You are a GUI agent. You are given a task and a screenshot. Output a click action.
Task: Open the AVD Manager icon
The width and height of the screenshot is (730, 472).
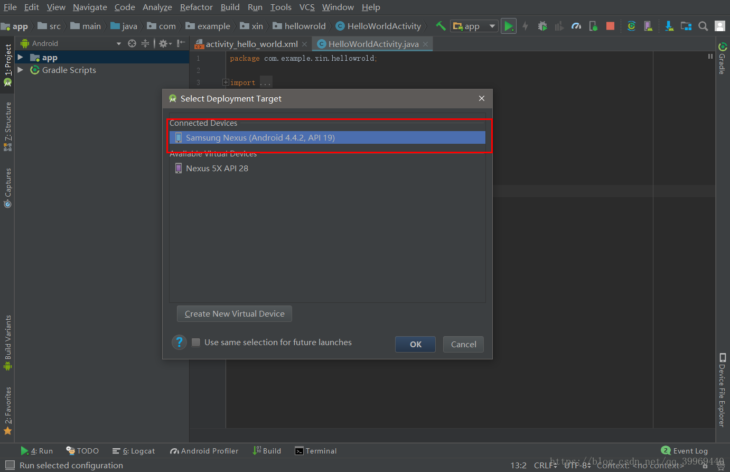[x=648, y=26]
